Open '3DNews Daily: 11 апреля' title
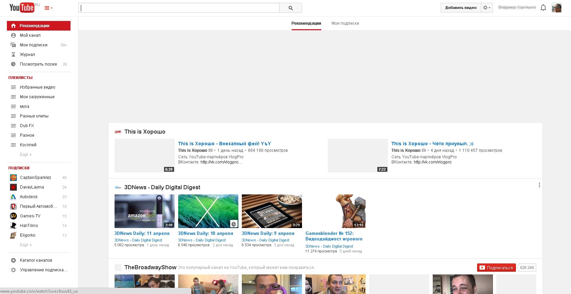This screenshot has height=294, width=571. [x=142, y=233]
